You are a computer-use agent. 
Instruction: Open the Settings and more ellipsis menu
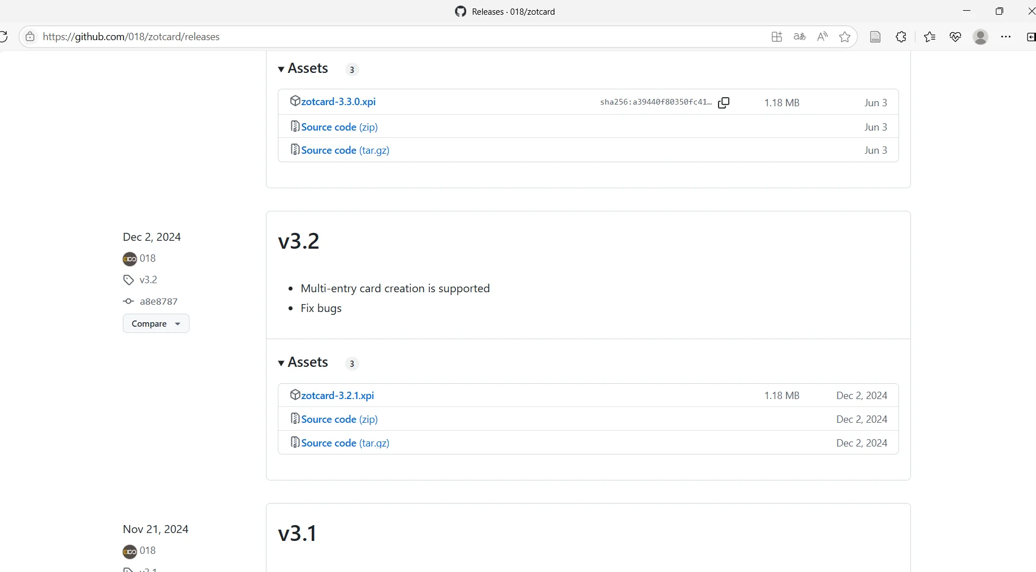pyautogui.click(x=1006, y=37)
